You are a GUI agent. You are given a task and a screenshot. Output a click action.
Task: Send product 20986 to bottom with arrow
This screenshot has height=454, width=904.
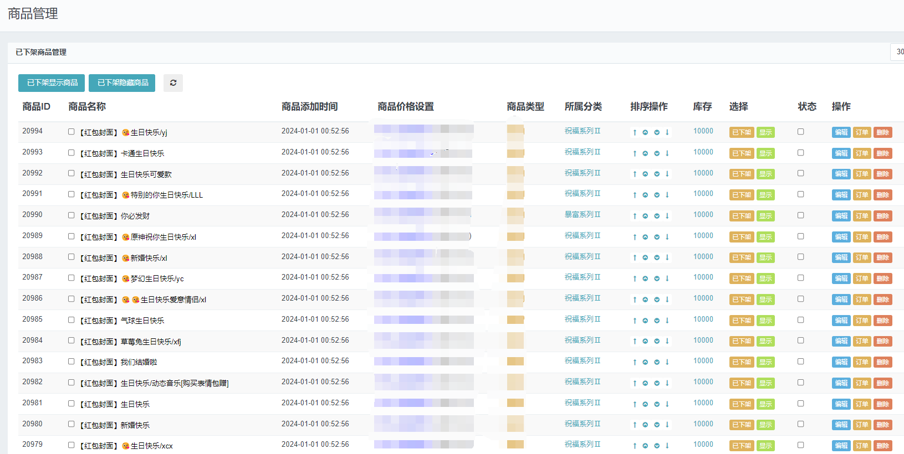click(x=667, y=300)
